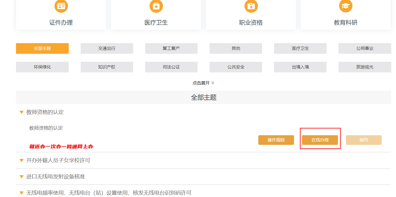Viewport: 396px width, 197px height.
Task: Open the 教师资格的认定 sub-item text
Action: point(46,128)
